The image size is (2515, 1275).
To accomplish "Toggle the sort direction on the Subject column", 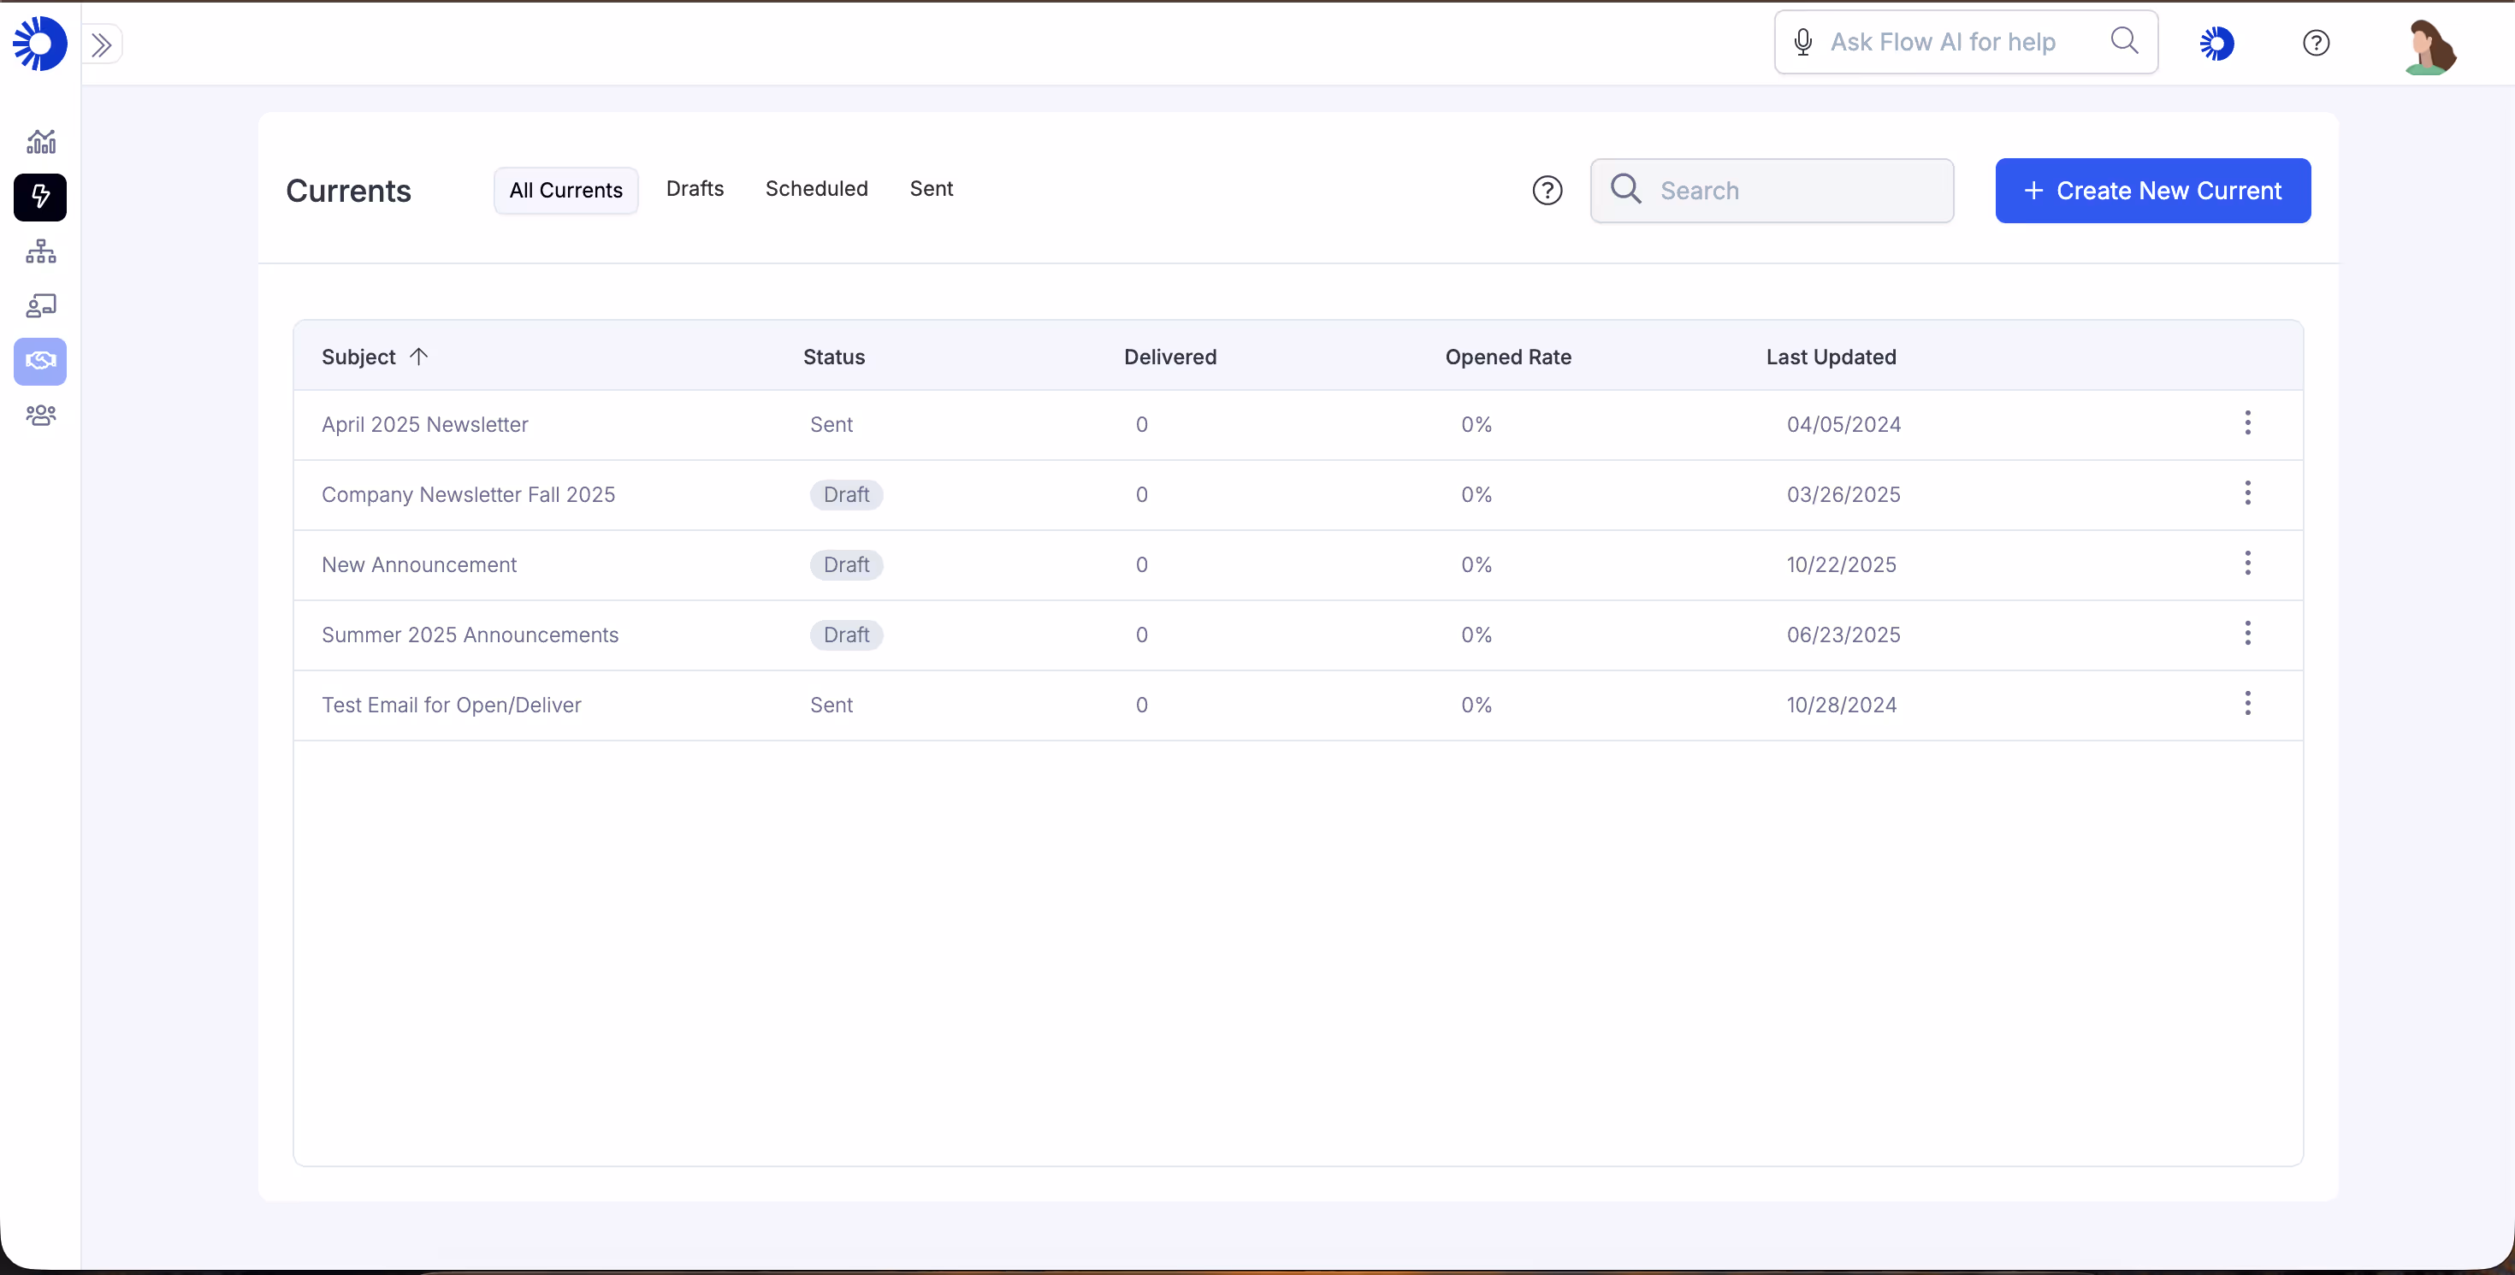I will tap(420, 357).
